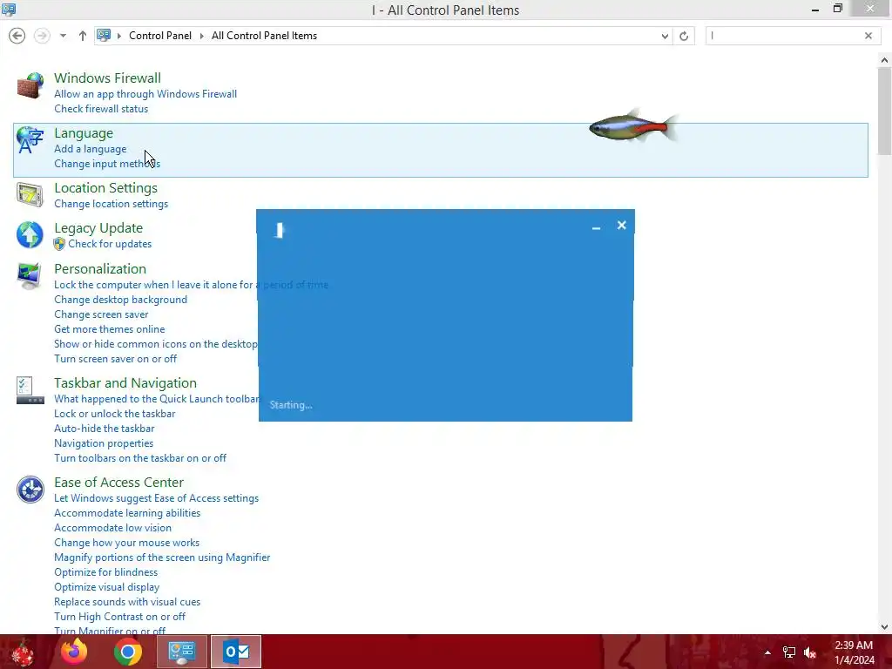This screenshot has width=892, height=669.
Task: Open the Language heading link
Action: pos(84,133)
